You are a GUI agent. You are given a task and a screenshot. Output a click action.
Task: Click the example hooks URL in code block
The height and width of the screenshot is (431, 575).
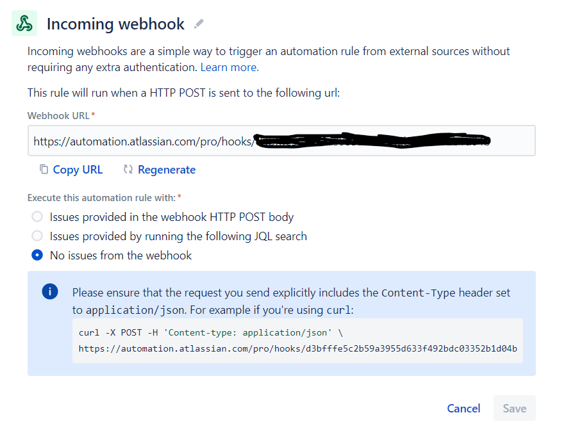click(298, 348)
